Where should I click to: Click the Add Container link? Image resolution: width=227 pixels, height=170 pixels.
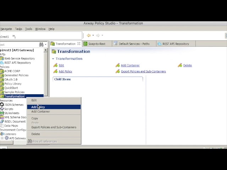coord(130,65)
